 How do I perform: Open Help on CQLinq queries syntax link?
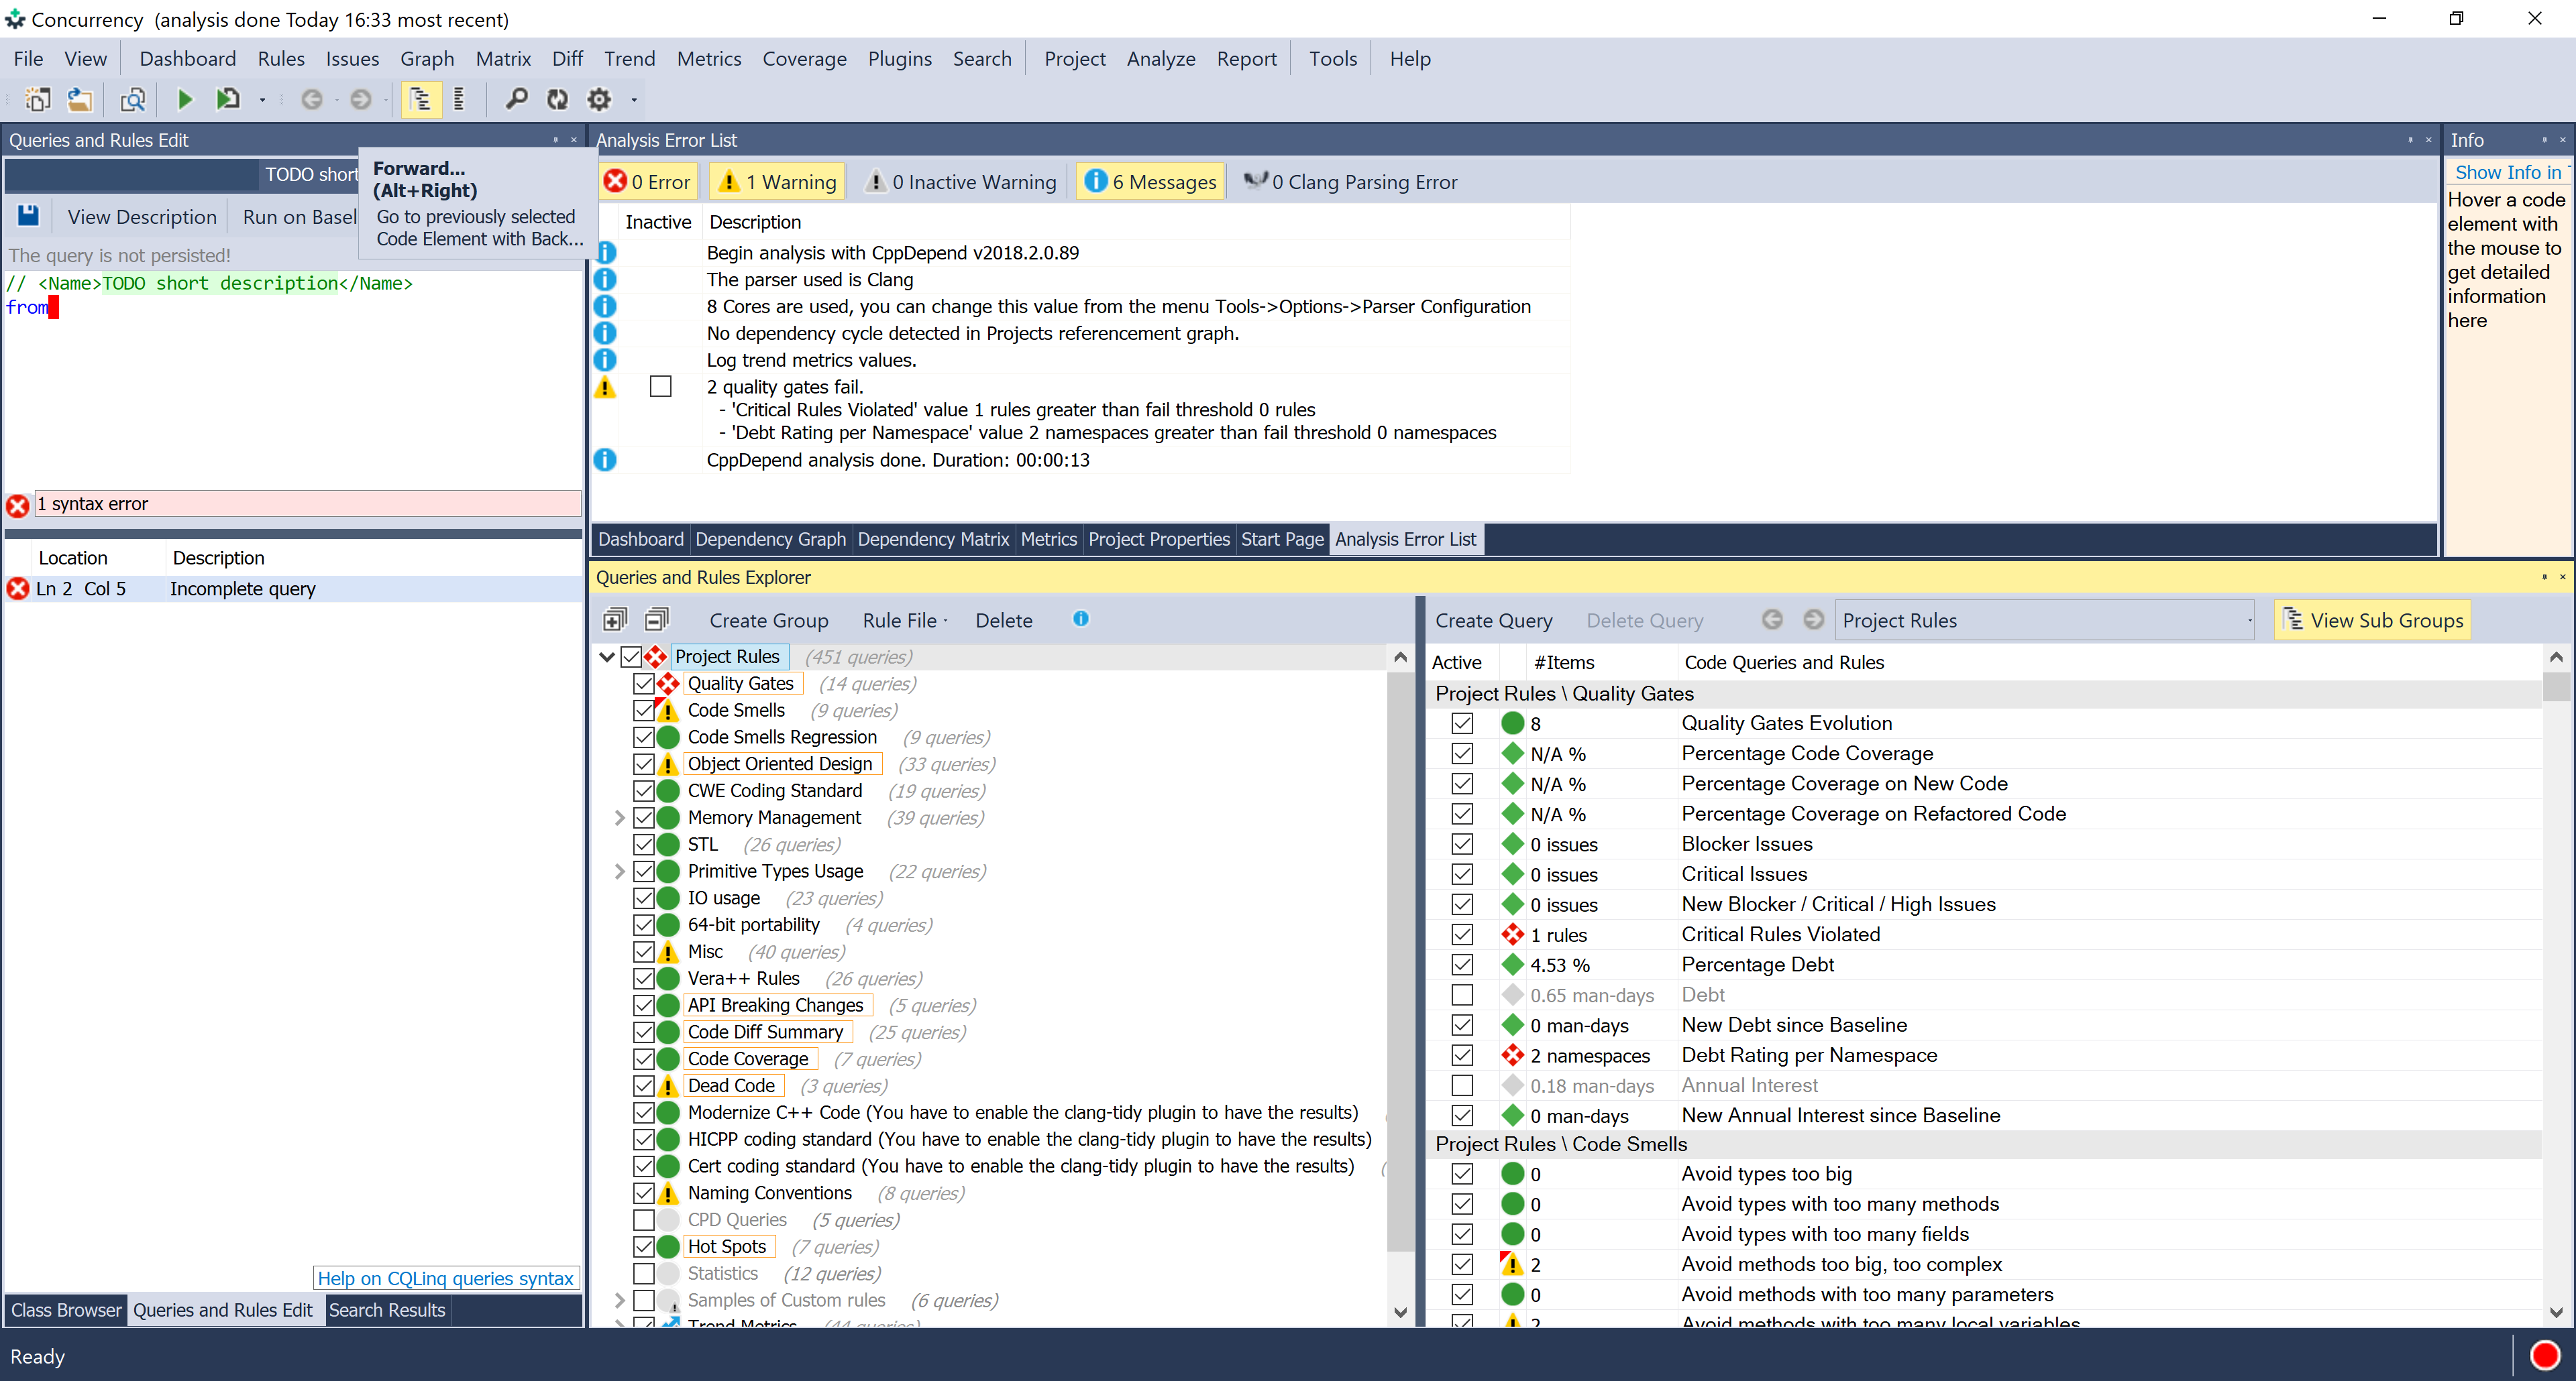(445, 1278)
